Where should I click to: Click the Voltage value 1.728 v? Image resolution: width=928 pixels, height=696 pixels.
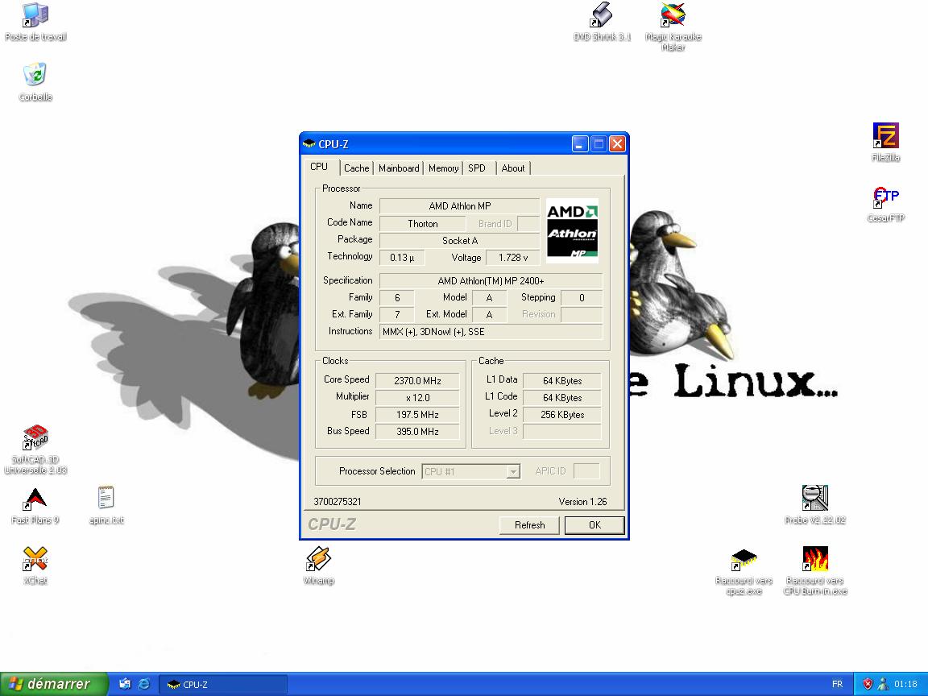513,258
